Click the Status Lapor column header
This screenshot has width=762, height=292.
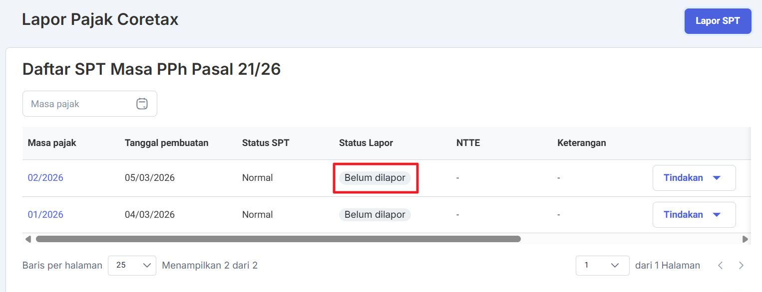coord(366,143)
